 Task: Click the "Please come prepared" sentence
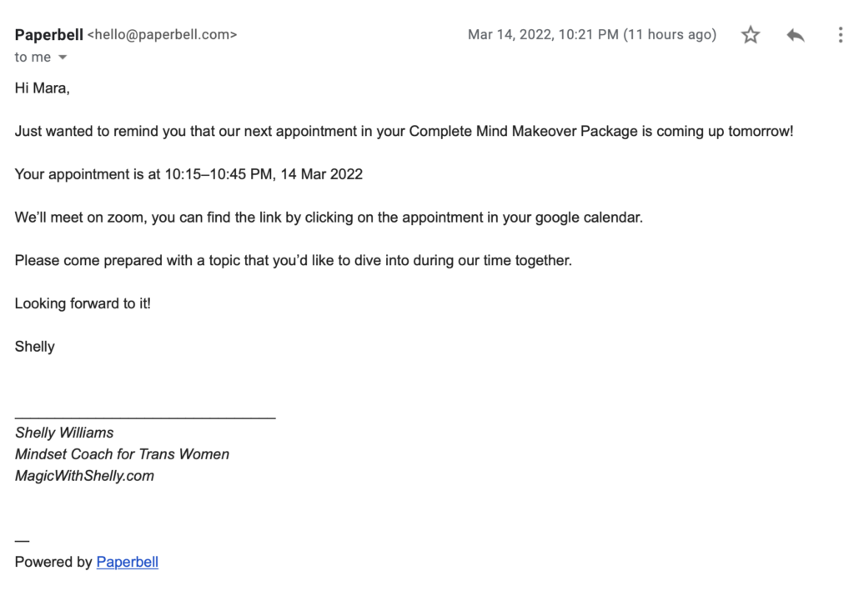293,260
